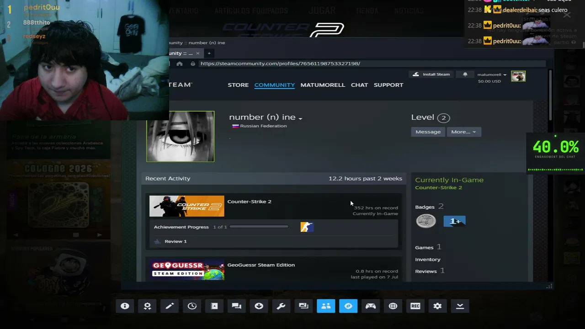
Task: Open the COMMUNITY menu
Action: (274, 85)
